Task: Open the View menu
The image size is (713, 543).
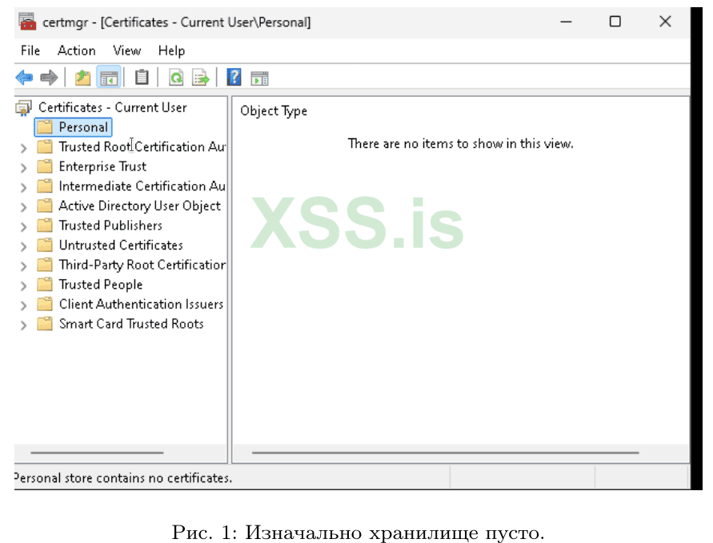Action: [127, 50]
